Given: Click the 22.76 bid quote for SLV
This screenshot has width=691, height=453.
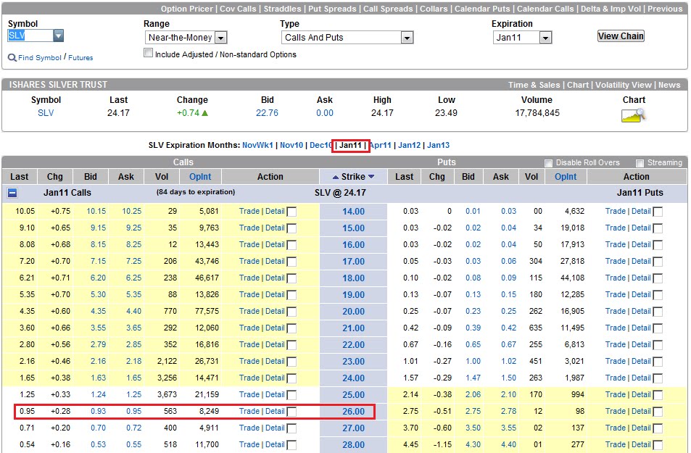Looking at the screenshot, I should pyautogui.click(x=267, y=113).
